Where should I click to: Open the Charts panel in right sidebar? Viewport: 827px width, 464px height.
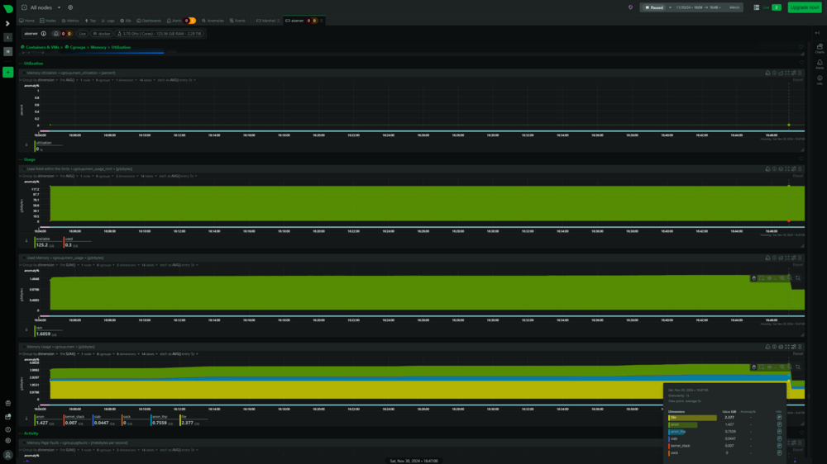tap(819, 49)
